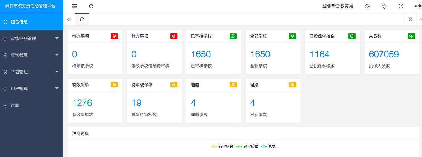Open 帮助 in the sidebar
This screenshot has height=157, width=422.
[x=31, y=105]
